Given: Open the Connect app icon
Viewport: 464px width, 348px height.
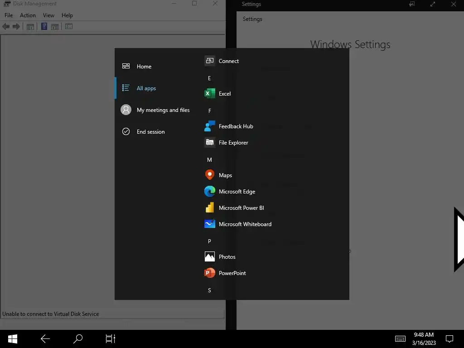Looking at the screenshot, I should [209, 61].
